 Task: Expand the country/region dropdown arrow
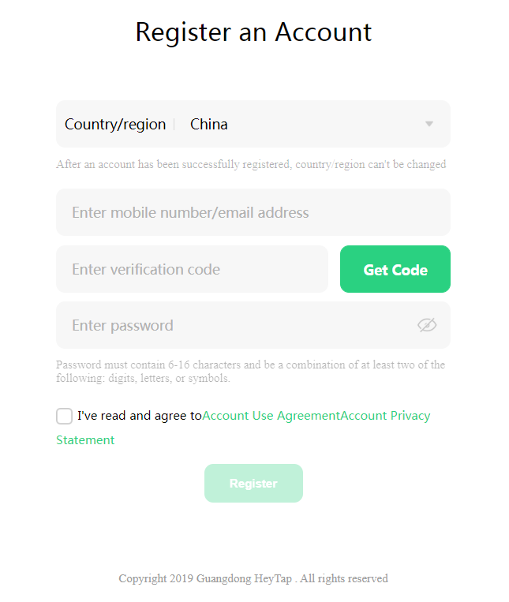click(429, 124)
